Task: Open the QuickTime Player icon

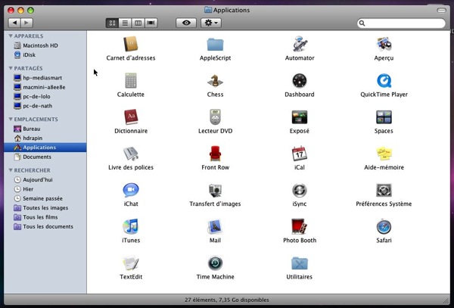Action: pyautogui.click(x=384, y=80)
